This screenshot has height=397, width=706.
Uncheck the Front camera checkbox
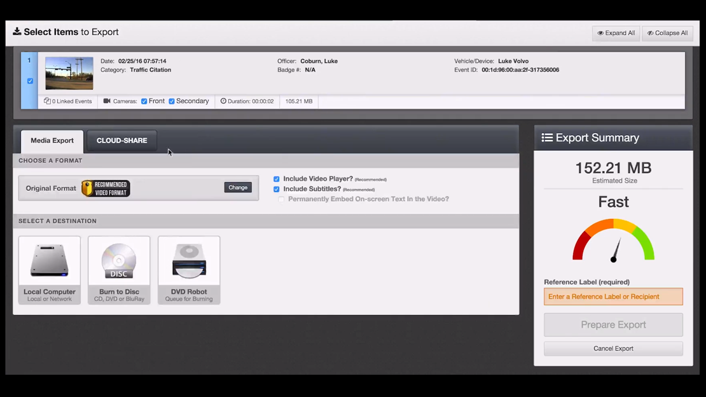point(144,101)
